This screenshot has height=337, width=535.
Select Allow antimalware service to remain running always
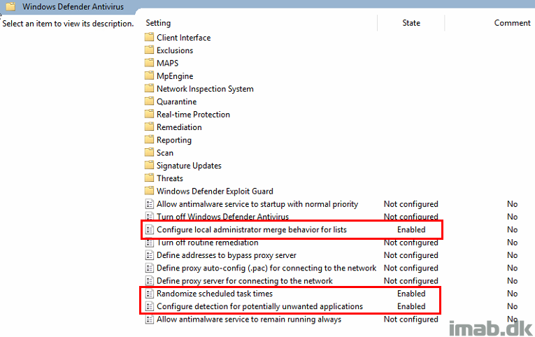(x=249, y=320)
